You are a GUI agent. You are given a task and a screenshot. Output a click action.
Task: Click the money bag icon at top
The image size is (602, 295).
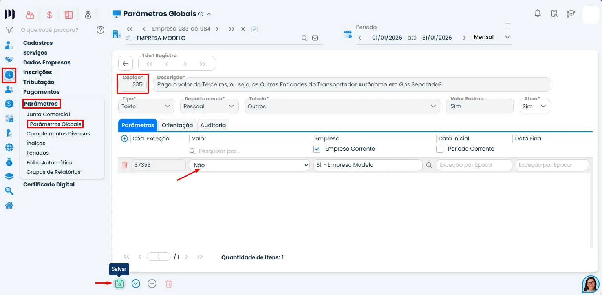(88, 15)
